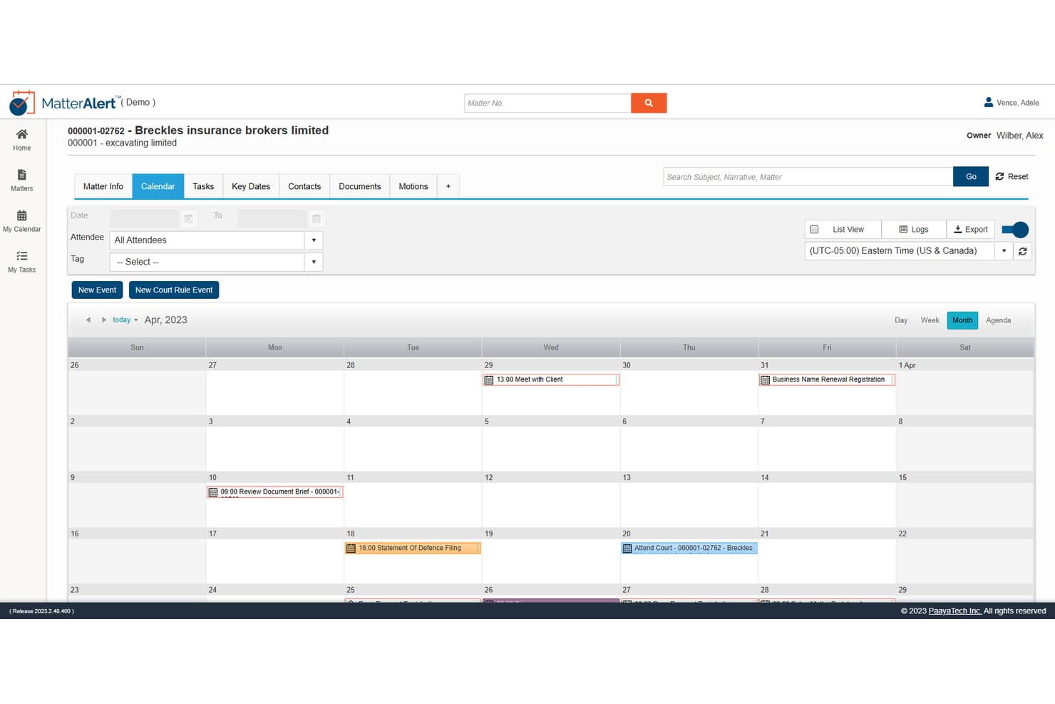Click the Matter No. search field
This screenshot has height=704, width=1055.
coord(547,103)
